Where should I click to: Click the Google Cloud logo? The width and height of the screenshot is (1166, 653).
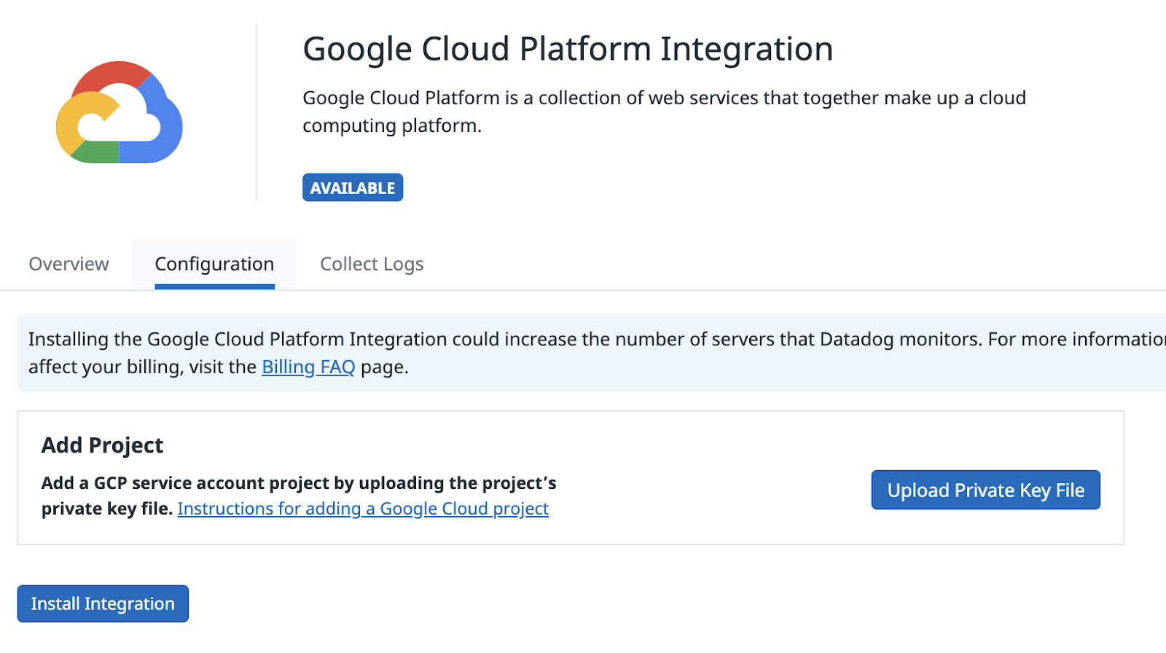pyautogui.click(x=119, y=112)
